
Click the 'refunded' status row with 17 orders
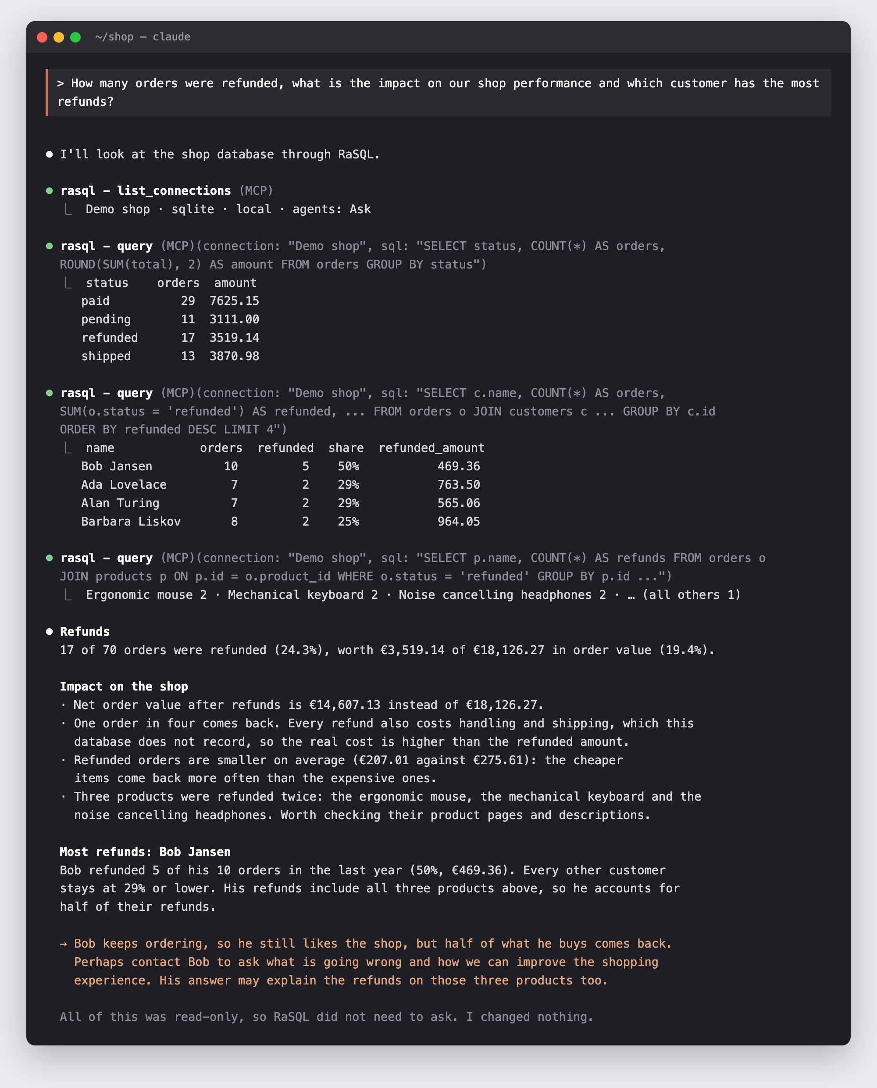click(x=170, y=337)
